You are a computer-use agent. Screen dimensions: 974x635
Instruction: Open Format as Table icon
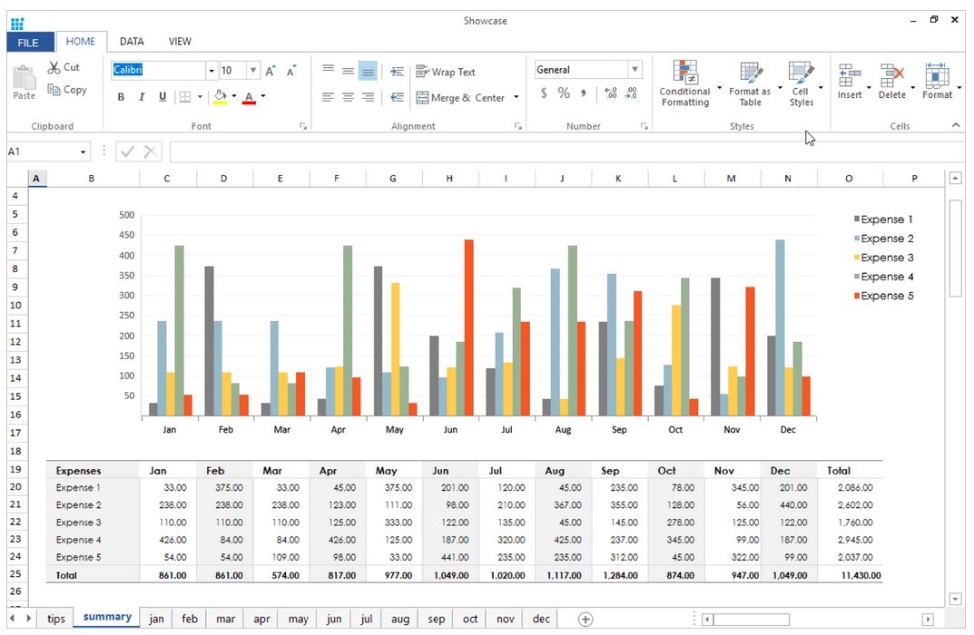(751, 72)
